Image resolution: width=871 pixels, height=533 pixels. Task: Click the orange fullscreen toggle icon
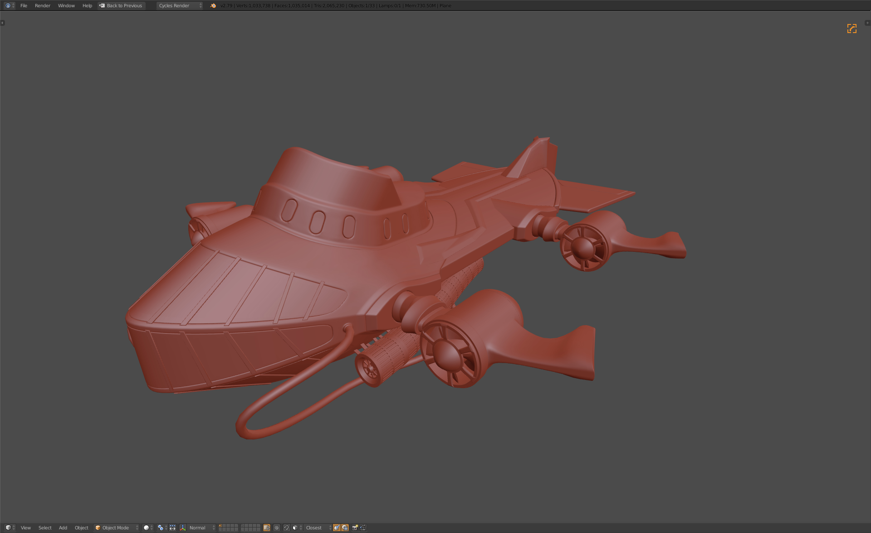[x=851, y=29]
